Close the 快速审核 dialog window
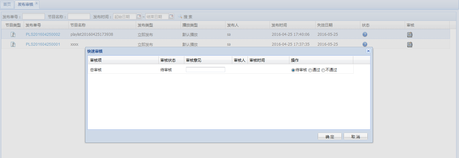The height and width of the screenshot is (158, 459). (368, 51)
